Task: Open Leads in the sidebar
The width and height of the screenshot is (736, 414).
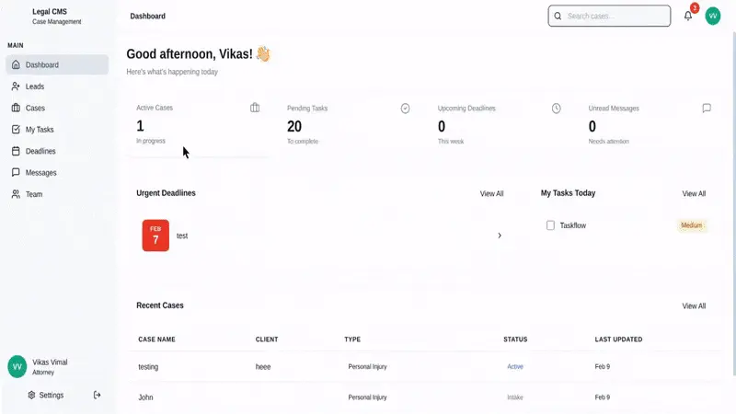Action: pyautogui.click(x=35, y=86)
